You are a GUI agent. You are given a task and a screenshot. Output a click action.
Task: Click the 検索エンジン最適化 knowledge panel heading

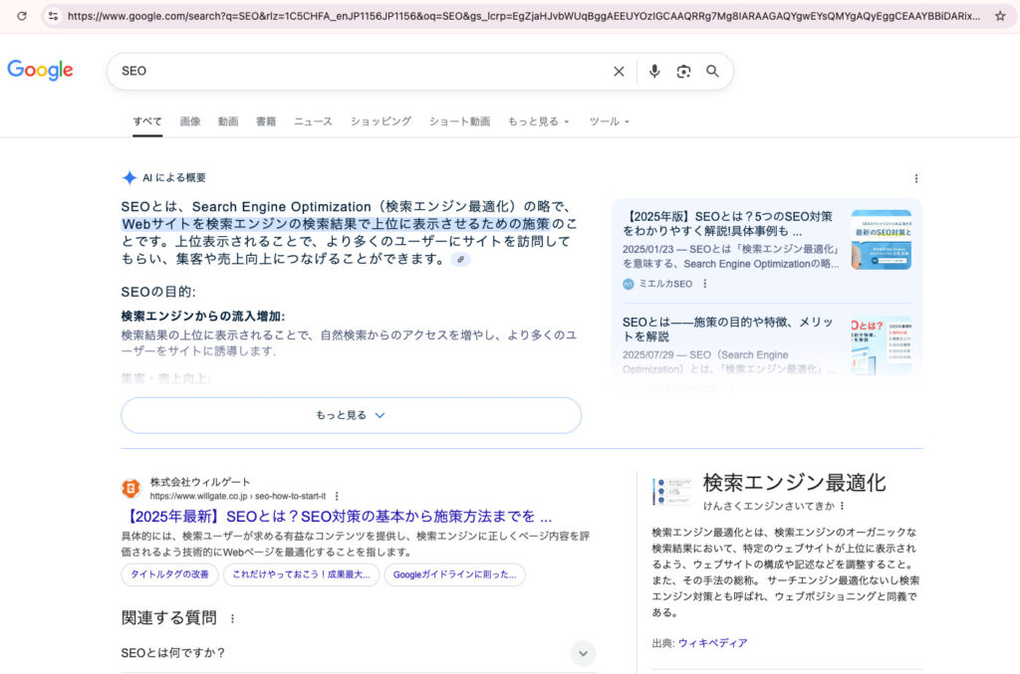point(794,483)
